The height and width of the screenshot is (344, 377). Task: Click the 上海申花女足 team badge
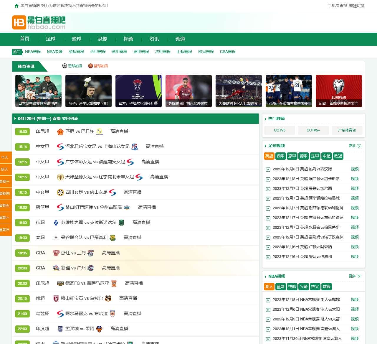pyautogui.click(x=135, y=147)
